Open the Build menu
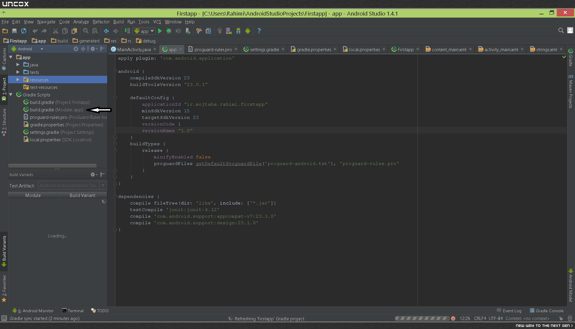This screenshot has height=329, width=575. tap(118, 22)
